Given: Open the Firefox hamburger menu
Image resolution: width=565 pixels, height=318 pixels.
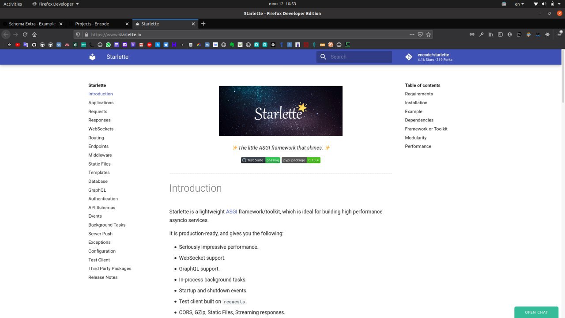Looking at the screenshot, I should tap(559, 34).
